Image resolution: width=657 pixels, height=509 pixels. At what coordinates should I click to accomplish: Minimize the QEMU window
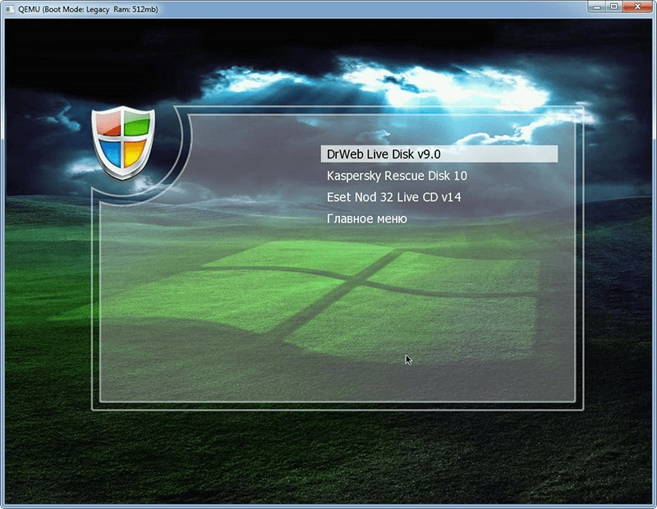tap(597, 7)
